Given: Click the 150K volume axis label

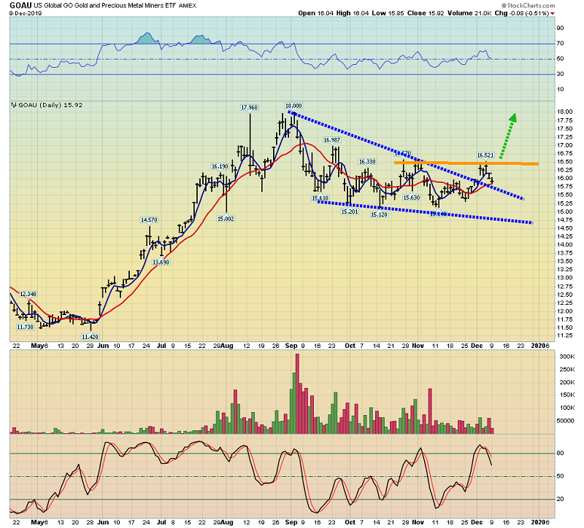Looking at the screenshot, I should tap(567, 395).
